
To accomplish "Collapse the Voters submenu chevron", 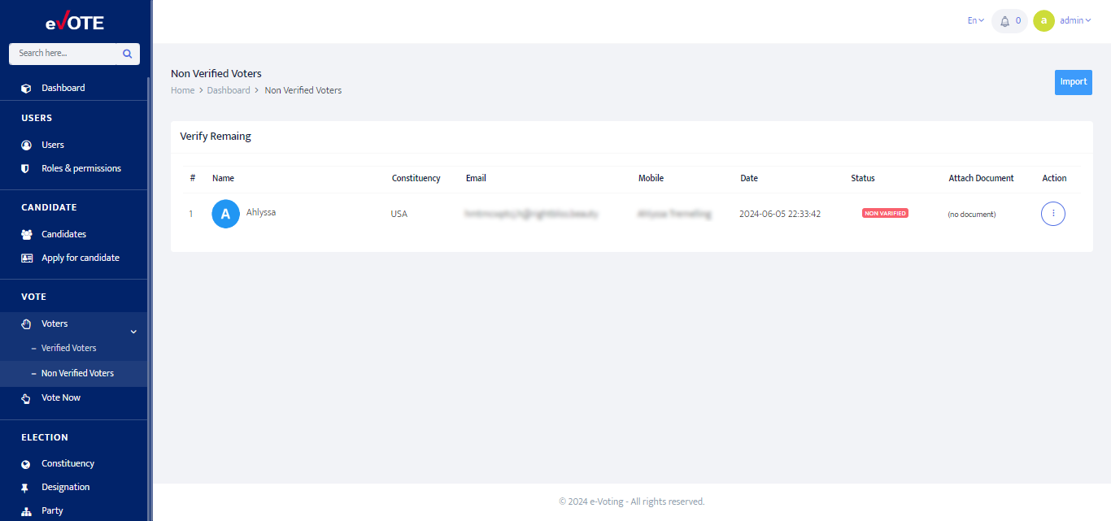I will click(x=133, y=331).
